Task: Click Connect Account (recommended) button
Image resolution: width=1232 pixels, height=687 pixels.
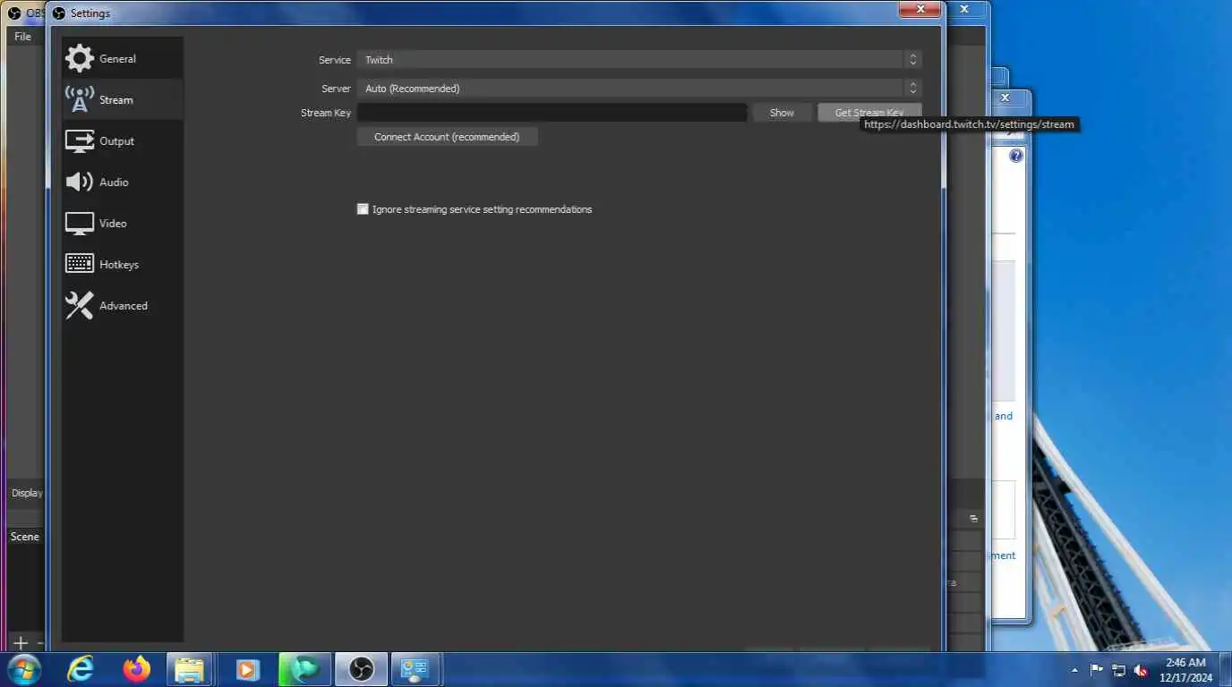Action: click(x=447, y=137)
